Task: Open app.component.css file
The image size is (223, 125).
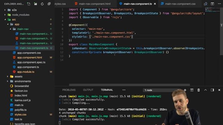Action: [29, 53]
